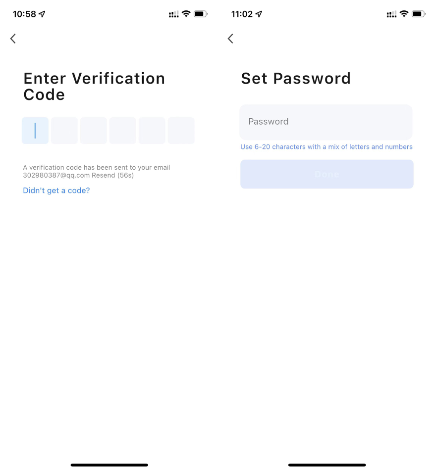Tap the first verification code digit box

(35, 131)
